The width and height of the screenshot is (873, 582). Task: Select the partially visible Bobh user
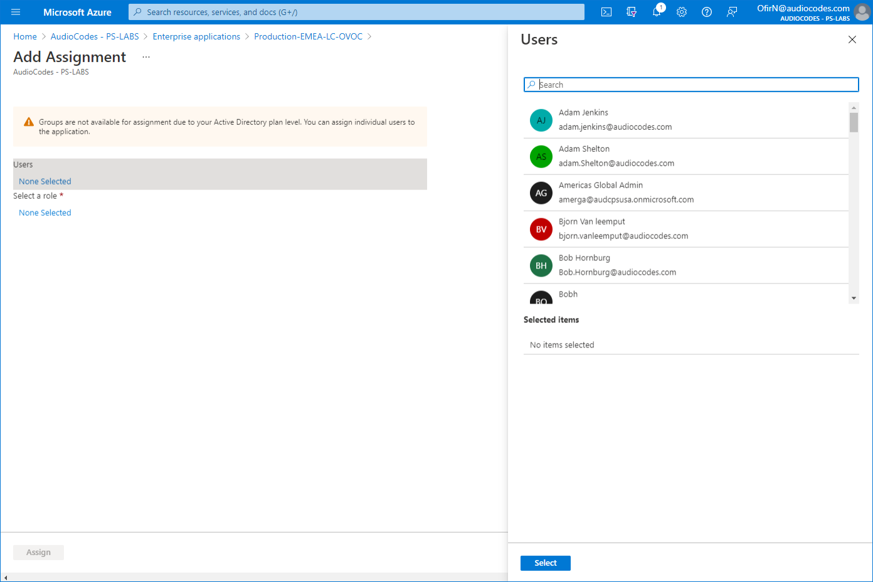click(x=686, y=294)
